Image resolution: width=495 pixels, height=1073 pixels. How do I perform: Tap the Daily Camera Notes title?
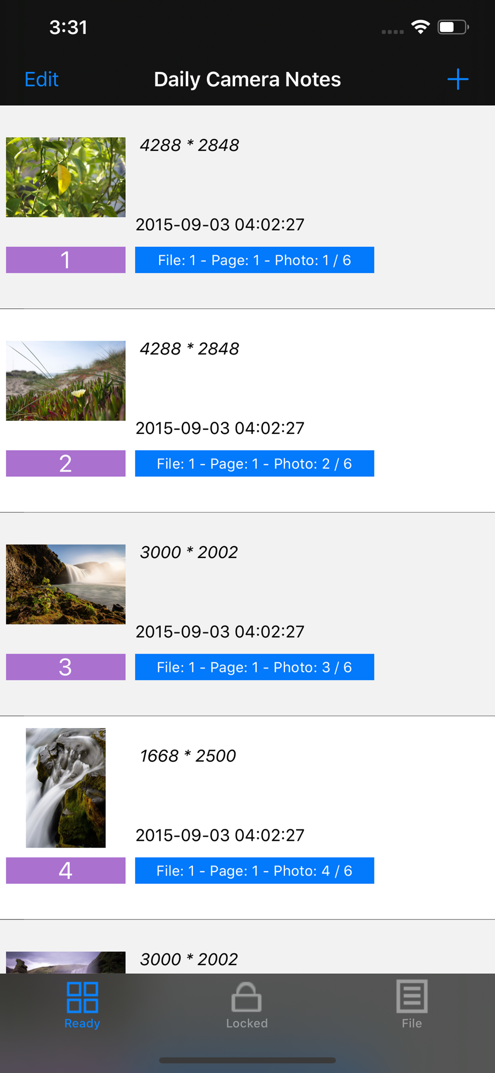coord(247,79)
